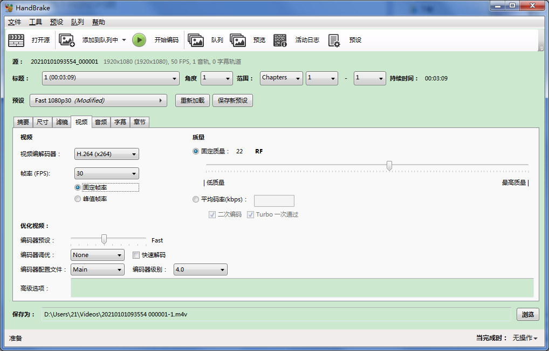Click the advanced options (高级选项) text box

point(302,288)
